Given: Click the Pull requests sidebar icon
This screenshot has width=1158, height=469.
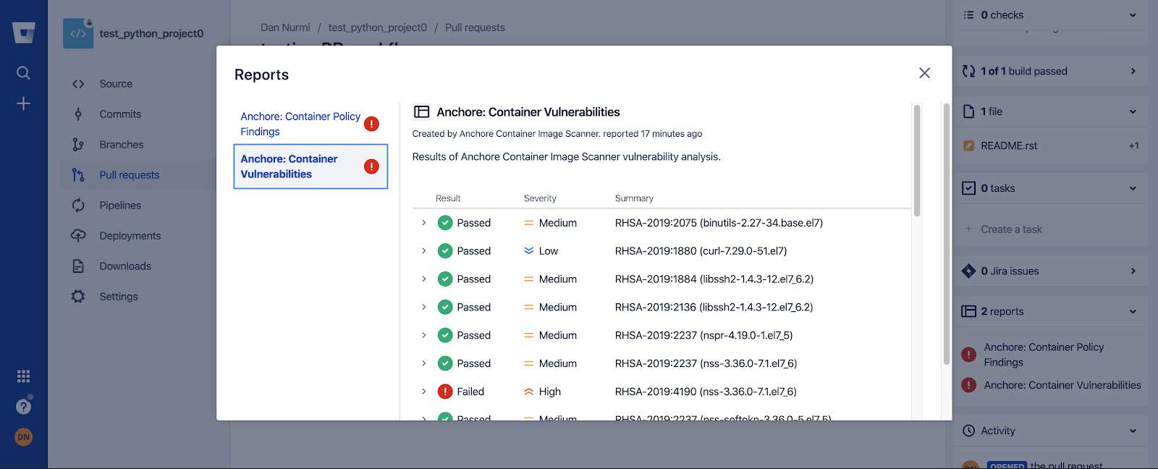Looking at the screenshot, I should pyautogui.click(x=78, y=175).
